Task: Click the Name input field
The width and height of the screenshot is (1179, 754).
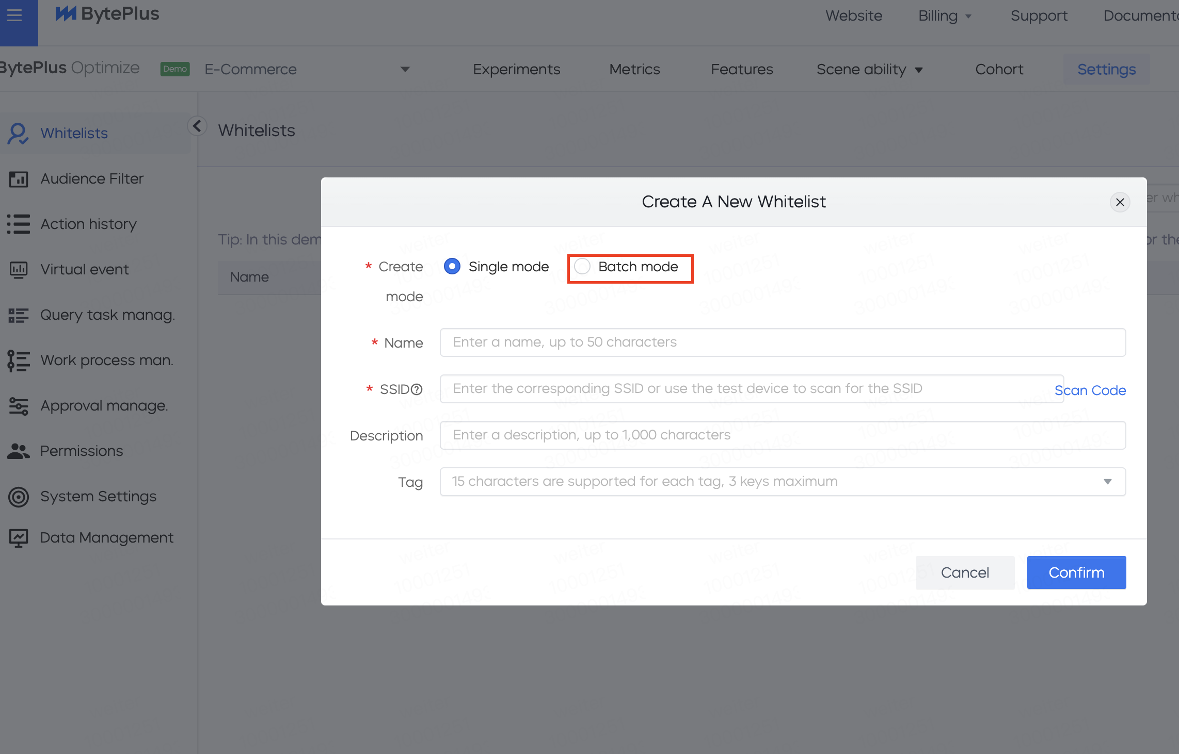Action: point(783,342)
